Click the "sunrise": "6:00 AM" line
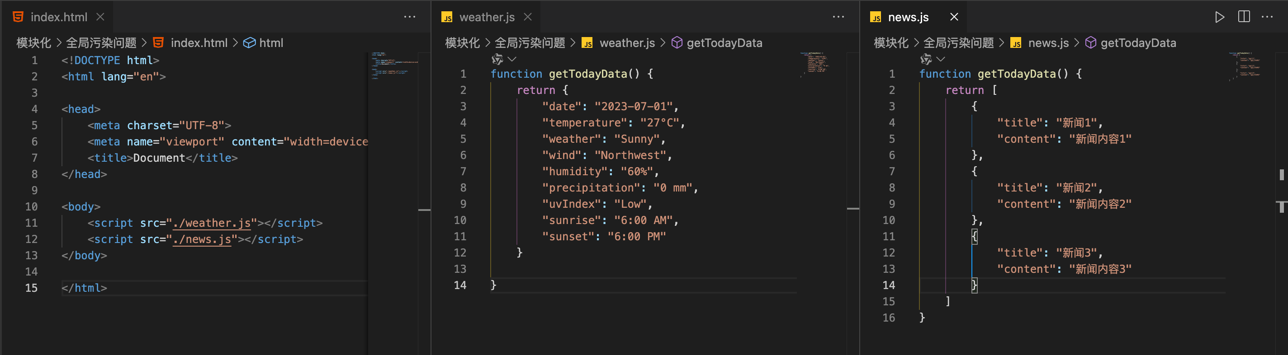 tap(611, 220)
